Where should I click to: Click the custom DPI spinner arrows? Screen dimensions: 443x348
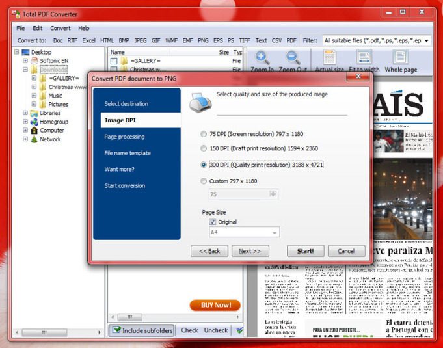click(273, 194)
